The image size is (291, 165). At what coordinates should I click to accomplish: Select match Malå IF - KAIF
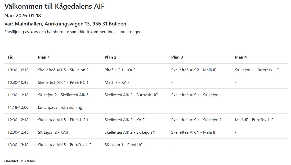117,82
